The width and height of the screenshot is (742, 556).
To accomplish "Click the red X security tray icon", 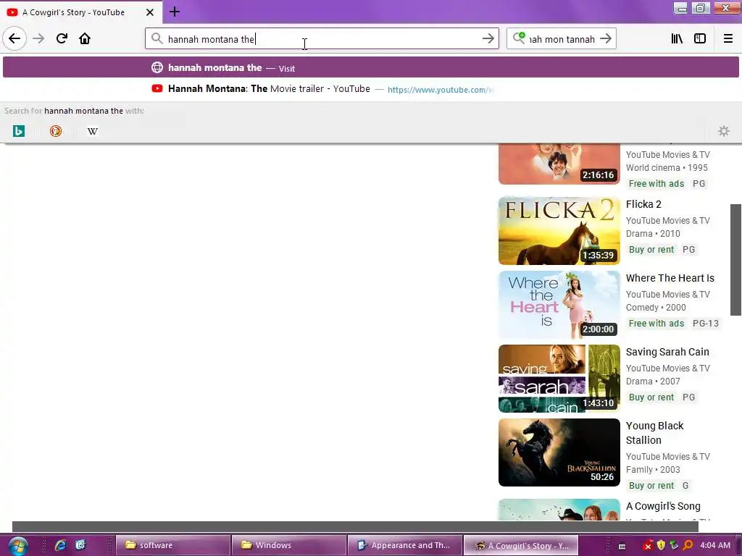I will tap(649, 546).
